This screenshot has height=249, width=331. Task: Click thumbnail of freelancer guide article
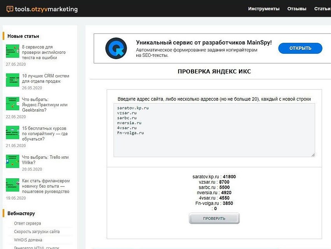12,185
